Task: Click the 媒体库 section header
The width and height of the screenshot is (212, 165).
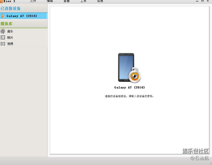Action: (x=7, y=24)
